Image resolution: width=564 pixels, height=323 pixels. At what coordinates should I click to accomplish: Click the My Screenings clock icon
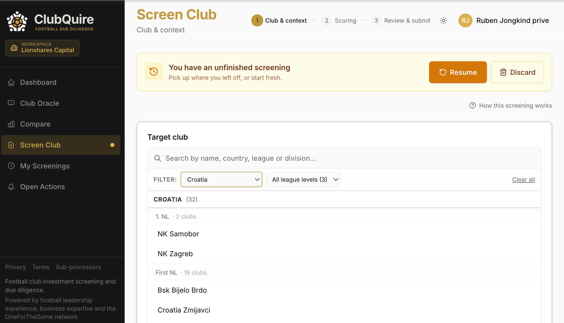click(11, 166)
